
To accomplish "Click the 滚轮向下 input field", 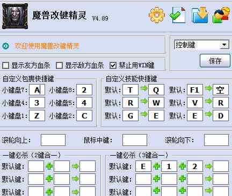I will 216,140.
